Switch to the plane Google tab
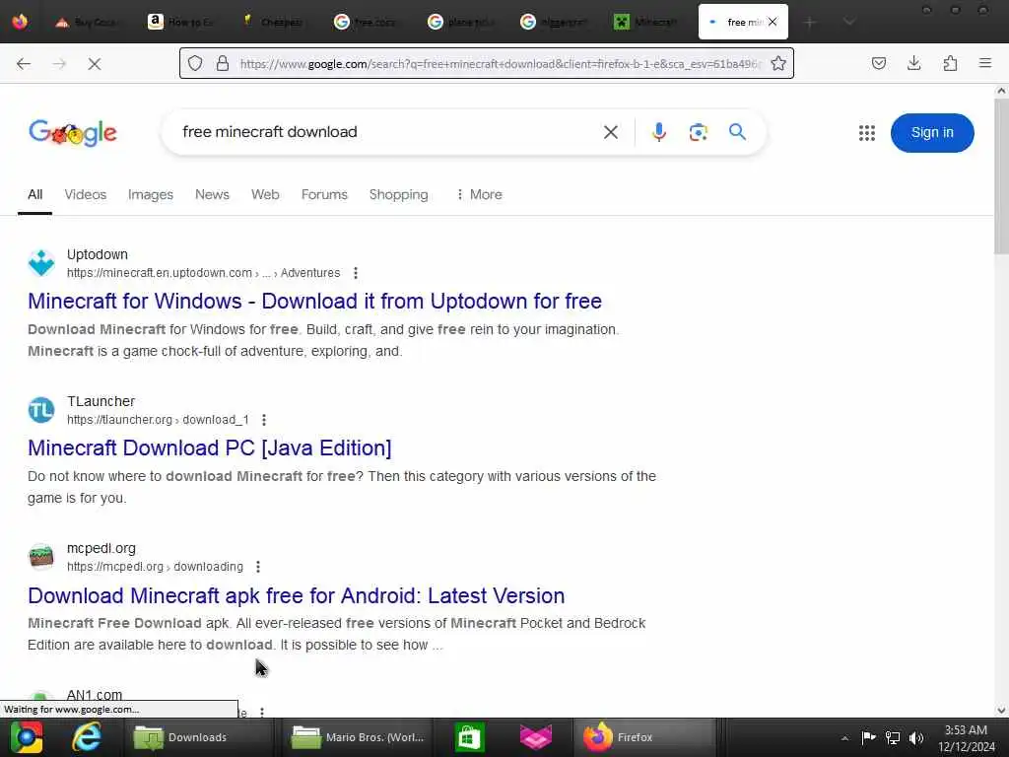The image size is (1009, 757). (461, 22)
